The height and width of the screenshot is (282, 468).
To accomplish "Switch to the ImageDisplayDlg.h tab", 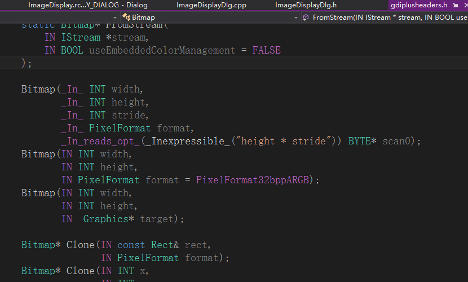I will 306,5.
